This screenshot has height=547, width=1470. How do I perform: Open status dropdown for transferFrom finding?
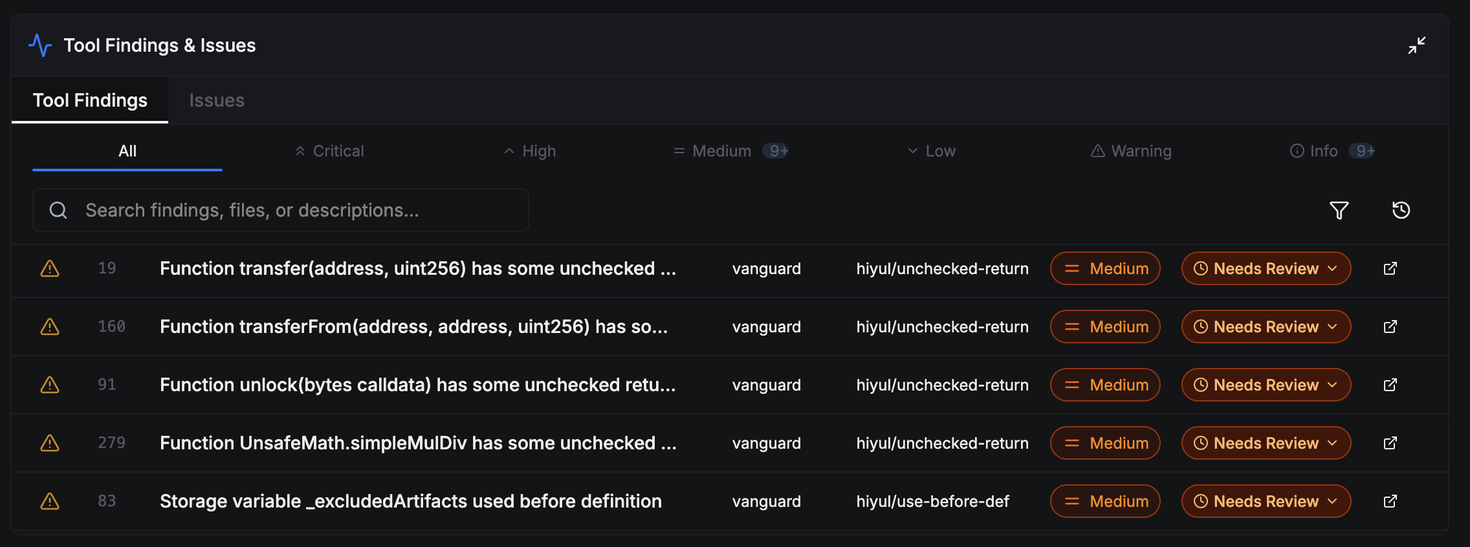point(1265,327)
